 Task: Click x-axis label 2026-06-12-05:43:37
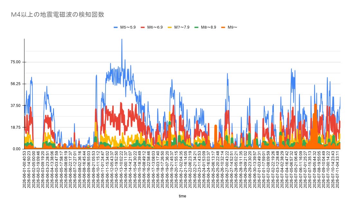[112, 170]
